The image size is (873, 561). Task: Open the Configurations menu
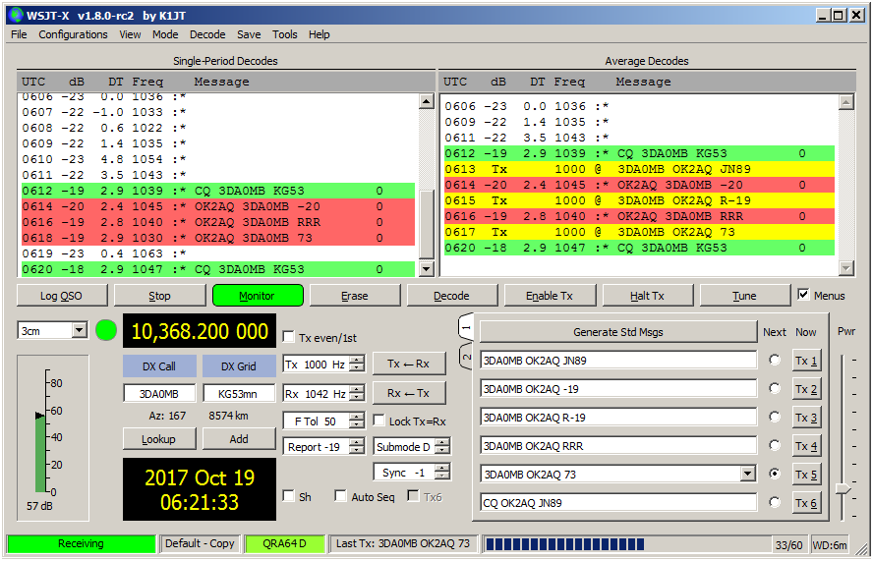73,34
